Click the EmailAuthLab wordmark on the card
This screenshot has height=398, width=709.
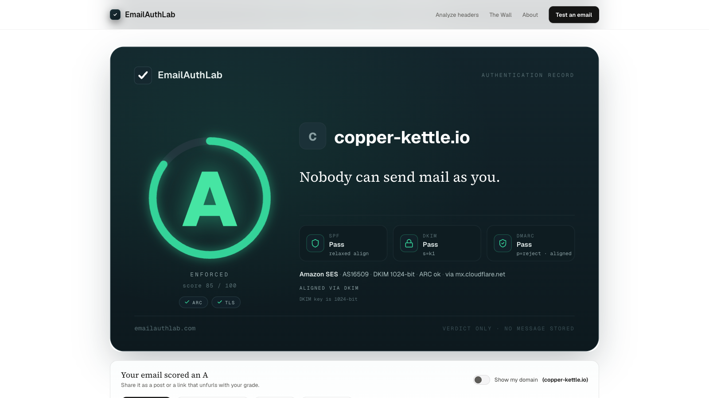click(190, 75)
